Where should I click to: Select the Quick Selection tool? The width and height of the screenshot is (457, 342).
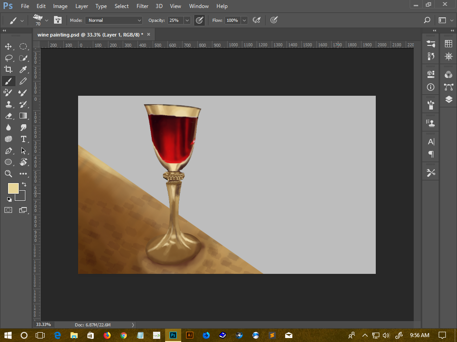point(23,58)
